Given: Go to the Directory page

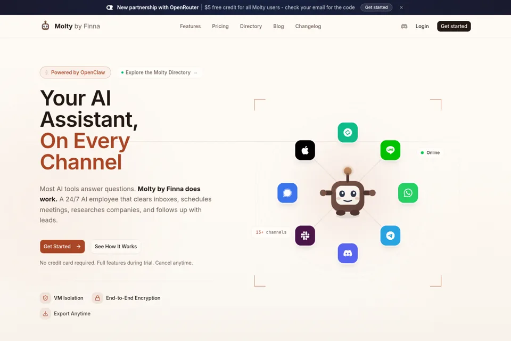Looking at the screenshot, I should pos(251,27).
